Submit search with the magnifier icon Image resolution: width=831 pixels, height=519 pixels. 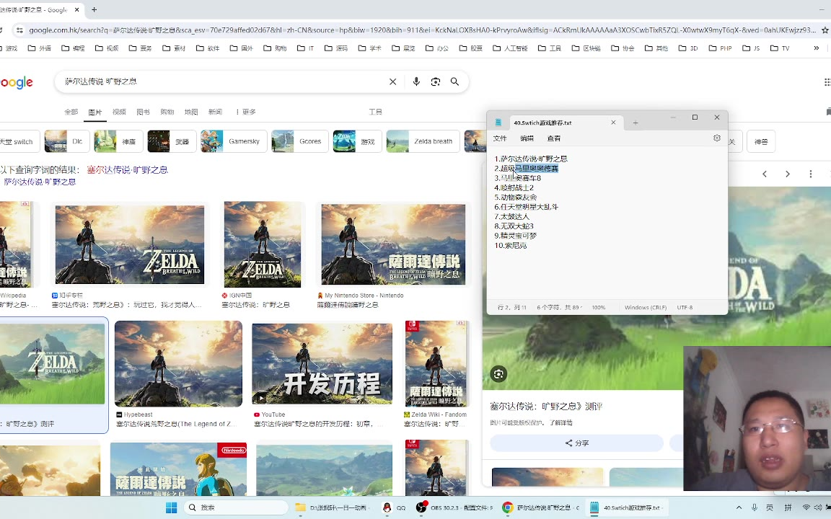tap(454, 81)
